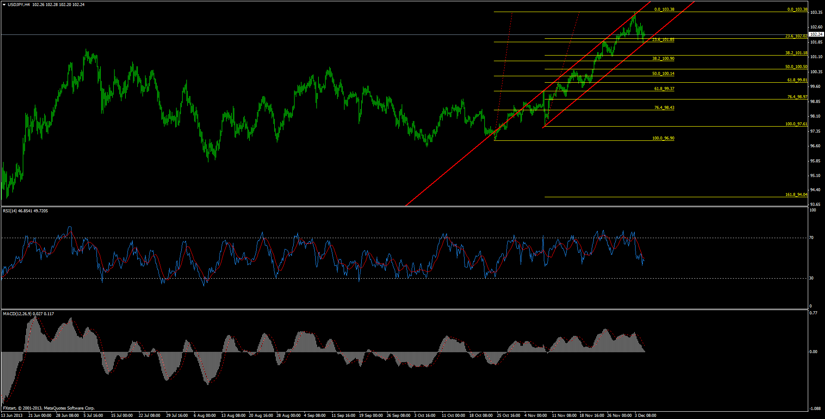Viewport: 825px width, 419px height.
Task: Click time axis label 13 Jun 2013
Action: tap(12, 416)
